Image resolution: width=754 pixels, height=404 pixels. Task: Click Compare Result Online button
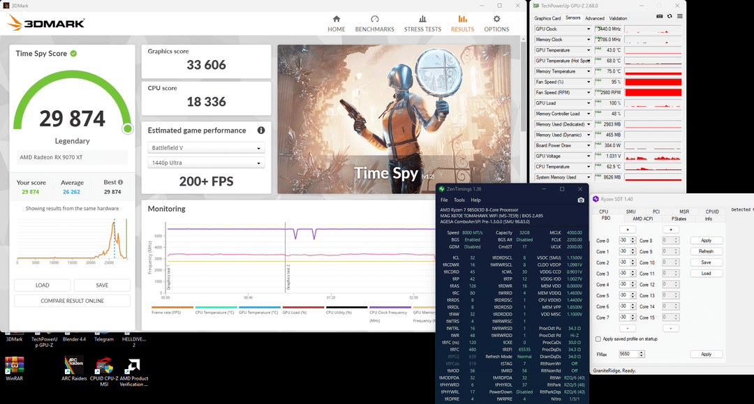(72, 301)
